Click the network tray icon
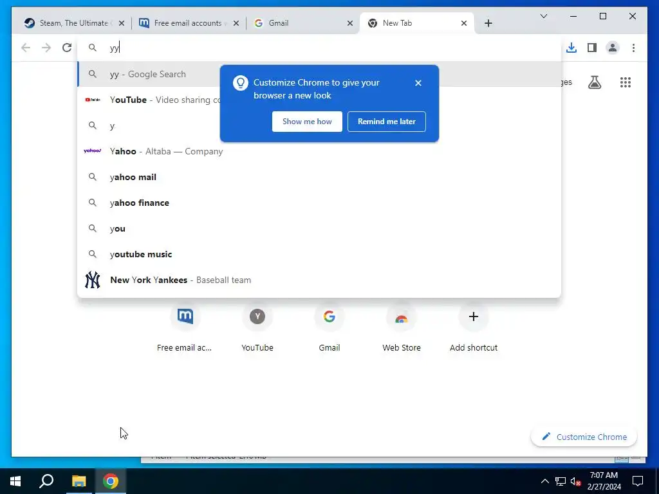The image size is (659, 494). [x=561, y=481]
